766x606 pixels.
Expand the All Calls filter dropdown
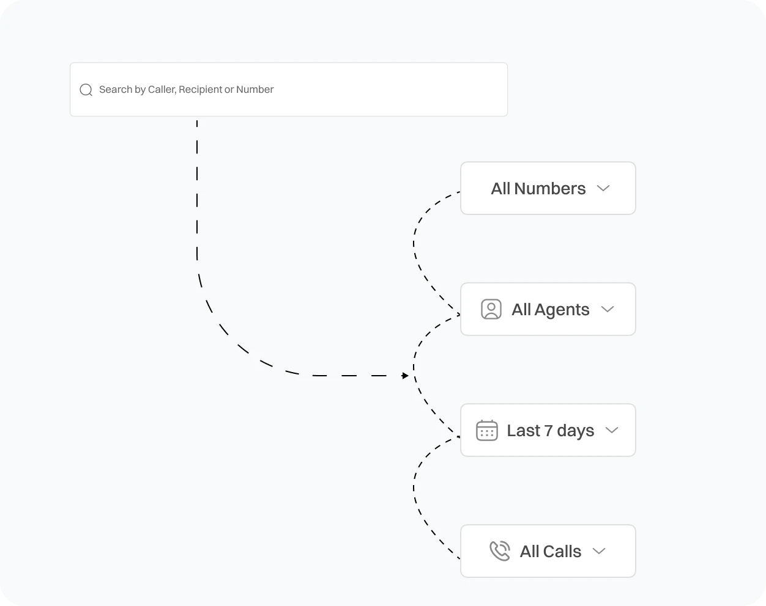point(548,551)
